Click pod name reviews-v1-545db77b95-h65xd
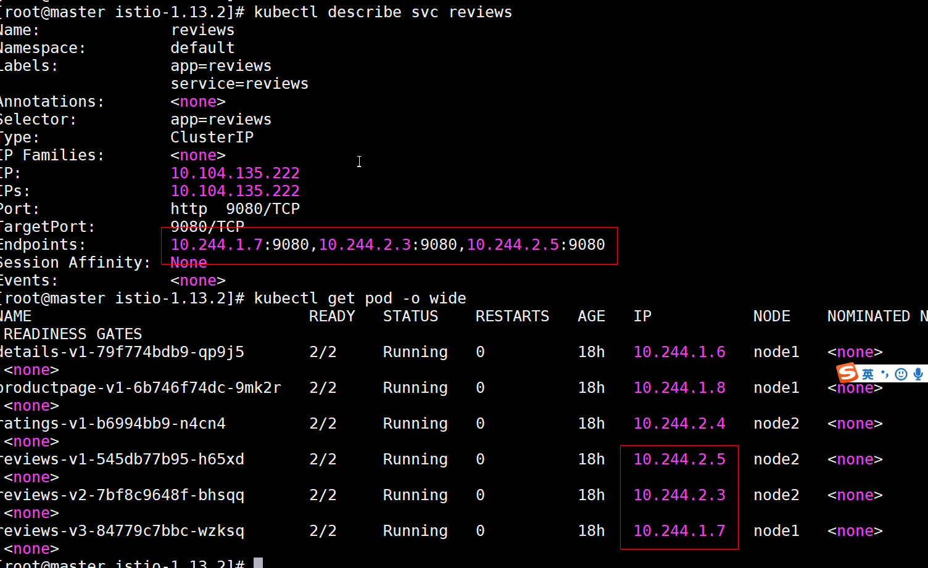Viewport: 928px width, 568px height. (x=122, y=459)
